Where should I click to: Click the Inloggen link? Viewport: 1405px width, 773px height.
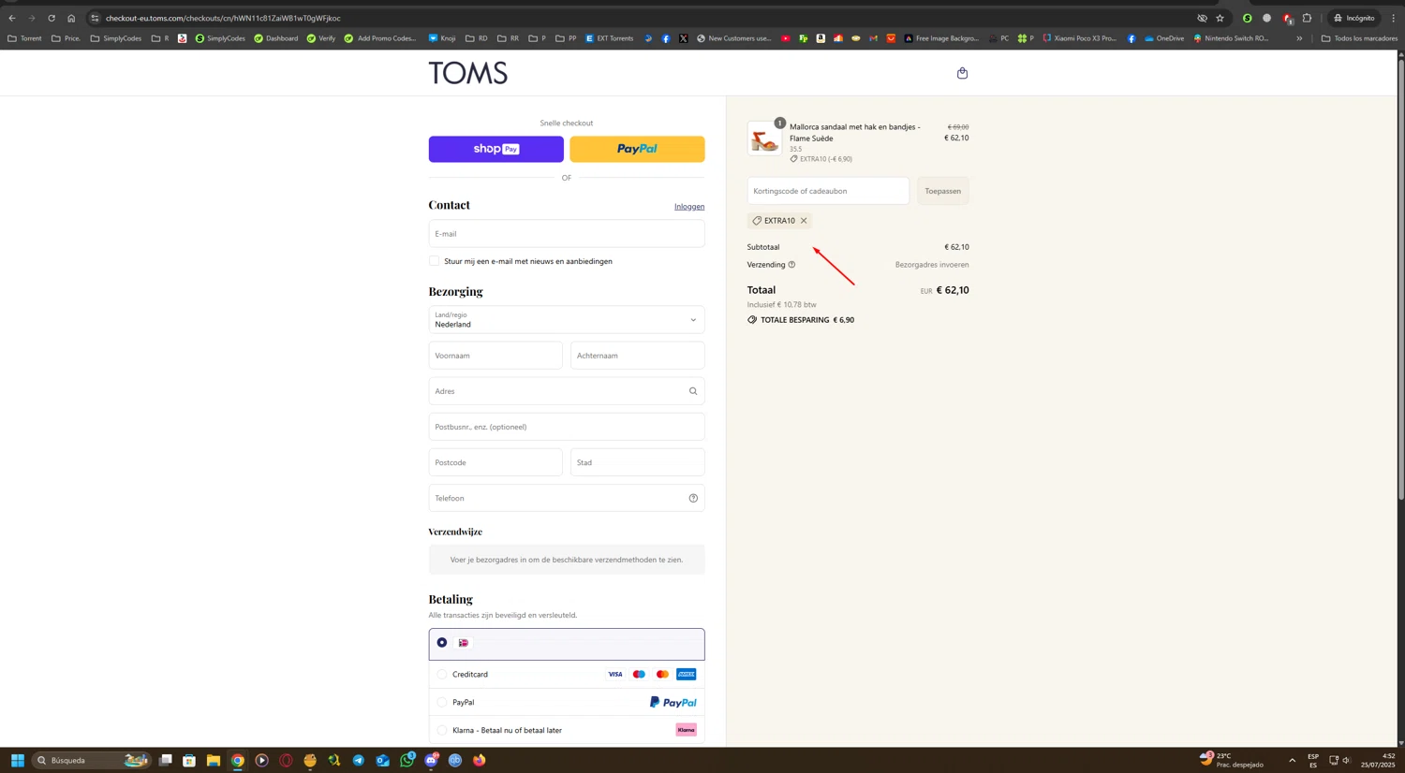[x=689, y=207]
